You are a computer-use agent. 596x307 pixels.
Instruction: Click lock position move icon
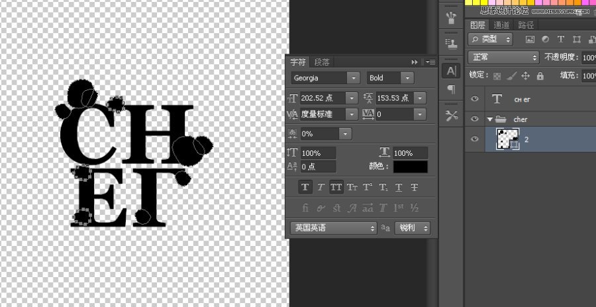pyautogui.click(x=526, y=76)
